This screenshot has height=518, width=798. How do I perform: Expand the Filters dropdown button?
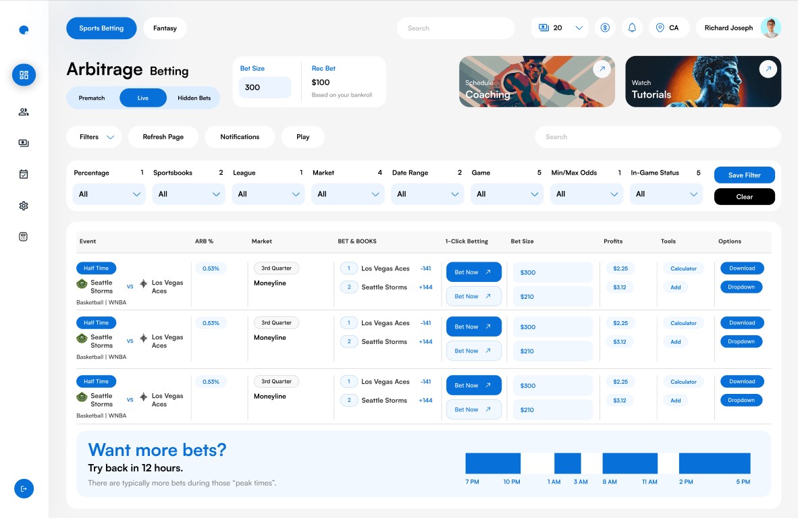pyautogui.click(x=94, y=137)
